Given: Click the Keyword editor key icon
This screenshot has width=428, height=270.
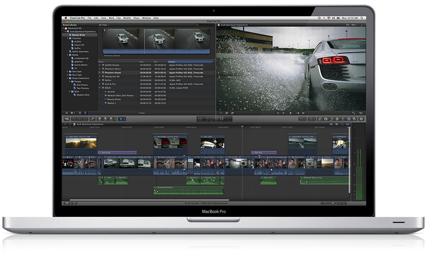Looking at the screenshot, I should pos(93,119).
